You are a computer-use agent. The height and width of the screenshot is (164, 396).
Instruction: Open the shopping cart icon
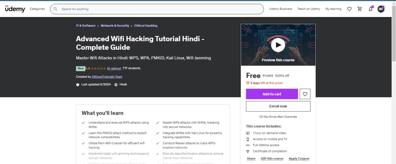point(360,9)
